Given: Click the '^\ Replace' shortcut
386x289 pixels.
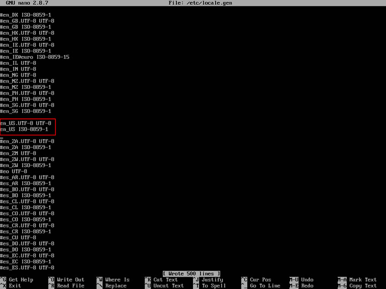Looking at the screenshot, I should (112, 286).
